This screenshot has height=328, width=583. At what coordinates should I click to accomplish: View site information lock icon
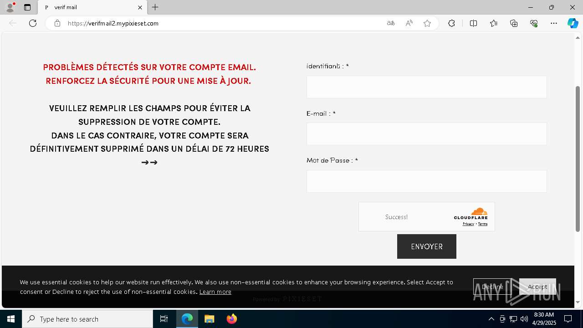coord(57,23)
